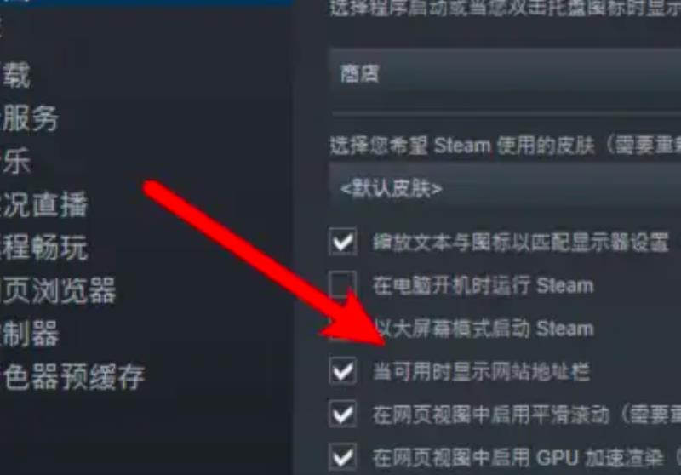This screenshot has height=475, width=681.
Task: Choose 着色器预缓存 from the sidebar
Action: (72, 377)
